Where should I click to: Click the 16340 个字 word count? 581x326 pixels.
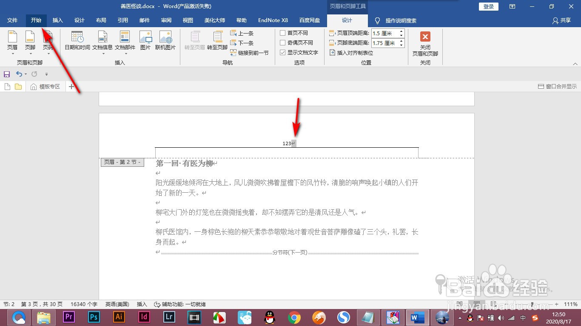click(84, 304)
